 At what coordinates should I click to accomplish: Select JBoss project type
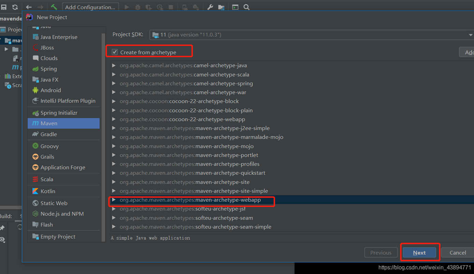[x=63, y=47]
